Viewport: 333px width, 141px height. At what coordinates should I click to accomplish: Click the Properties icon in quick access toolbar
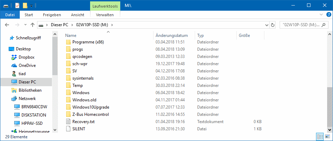[x=17, y=6]
